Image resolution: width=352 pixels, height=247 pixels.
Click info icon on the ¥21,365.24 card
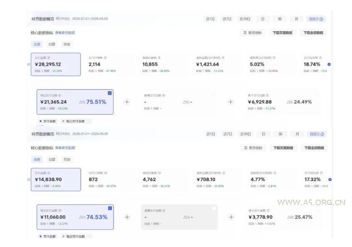(x=60, y=96)
